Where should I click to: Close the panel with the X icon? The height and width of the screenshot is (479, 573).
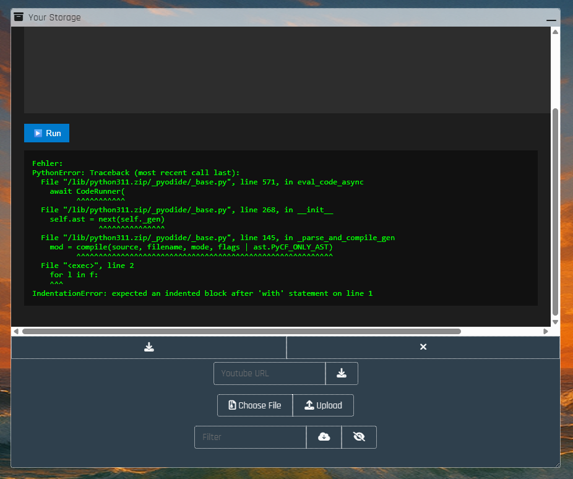point(423,347)
